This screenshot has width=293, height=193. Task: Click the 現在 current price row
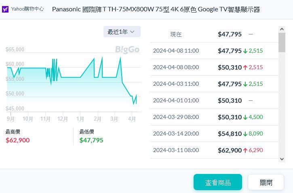point(214,34)
